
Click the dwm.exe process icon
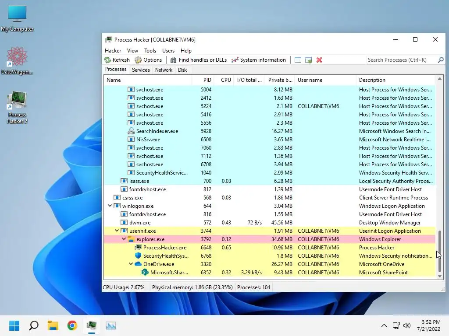124,222
